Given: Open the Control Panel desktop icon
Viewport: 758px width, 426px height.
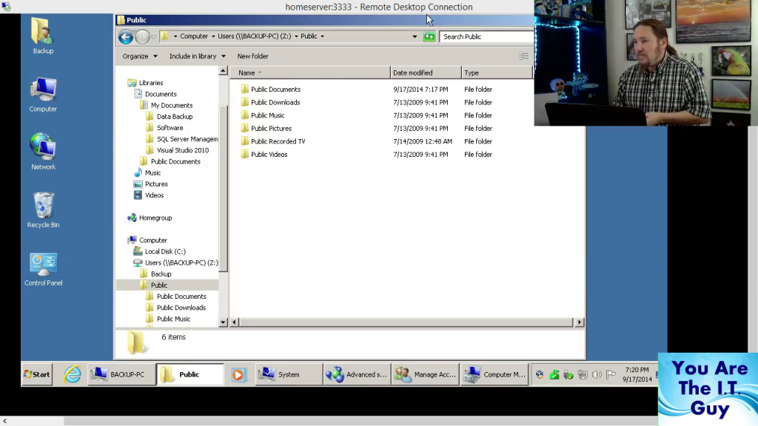Looking at the screenshot, I should pyautogui.click(x=43, y=269).
